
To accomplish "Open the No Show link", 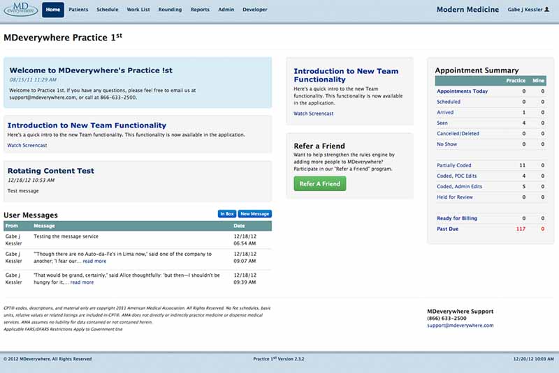I will (447, 144).
